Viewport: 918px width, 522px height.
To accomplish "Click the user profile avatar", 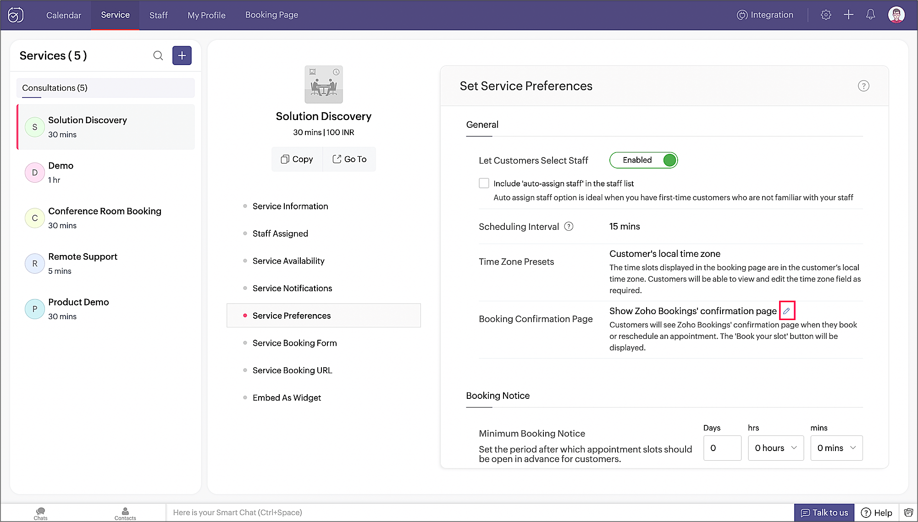I will (896, 15).
